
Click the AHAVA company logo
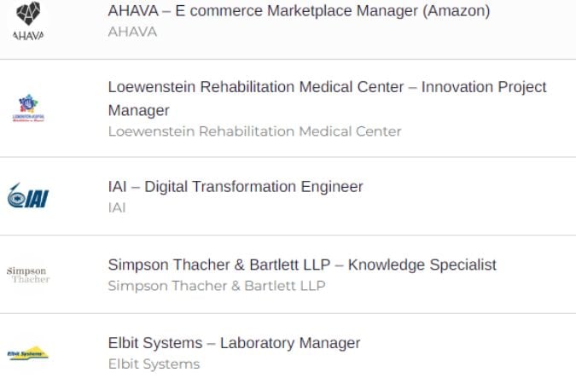pyautogui.click(x=28, y=20)
